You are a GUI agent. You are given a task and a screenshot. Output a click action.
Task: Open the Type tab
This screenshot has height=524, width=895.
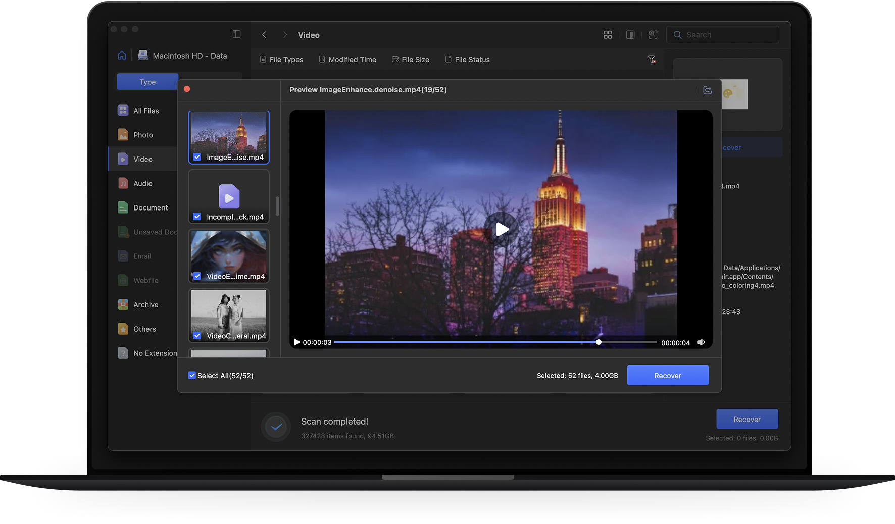(147, 82)
